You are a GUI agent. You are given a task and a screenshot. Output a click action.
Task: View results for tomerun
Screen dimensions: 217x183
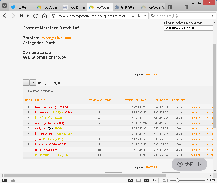pyautogui.click(x=195, y=107)
